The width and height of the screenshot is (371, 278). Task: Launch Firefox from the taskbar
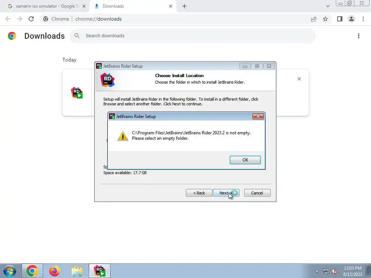[x=54, y=271]
